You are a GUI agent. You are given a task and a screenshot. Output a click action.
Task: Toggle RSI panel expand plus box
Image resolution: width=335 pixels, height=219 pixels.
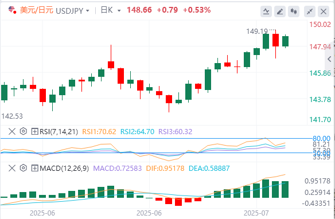(34, 131)
